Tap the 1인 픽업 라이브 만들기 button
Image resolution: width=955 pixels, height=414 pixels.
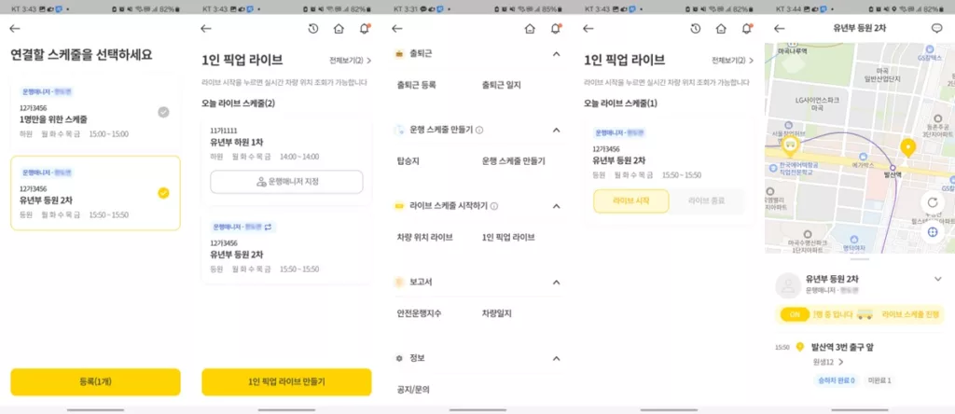286,381
